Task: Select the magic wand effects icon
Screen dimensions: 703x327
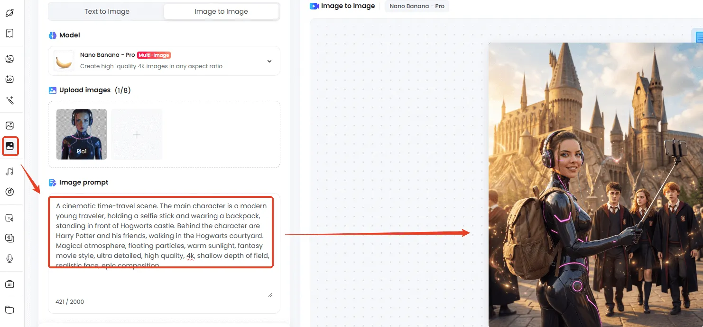Action: tap(9, 100)
